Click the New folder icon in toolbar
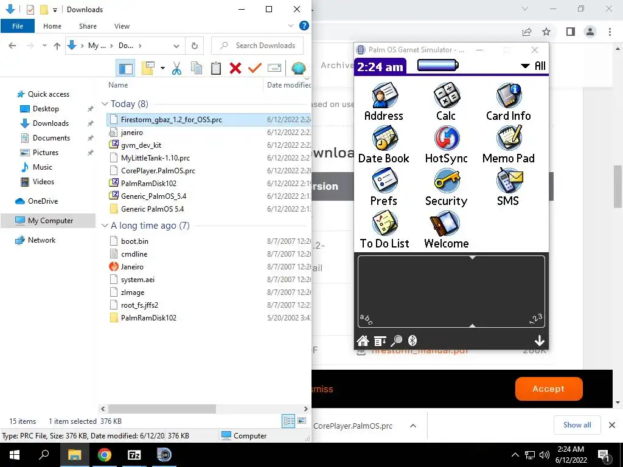This screenshot has width=623, height=467. (148, 68)
